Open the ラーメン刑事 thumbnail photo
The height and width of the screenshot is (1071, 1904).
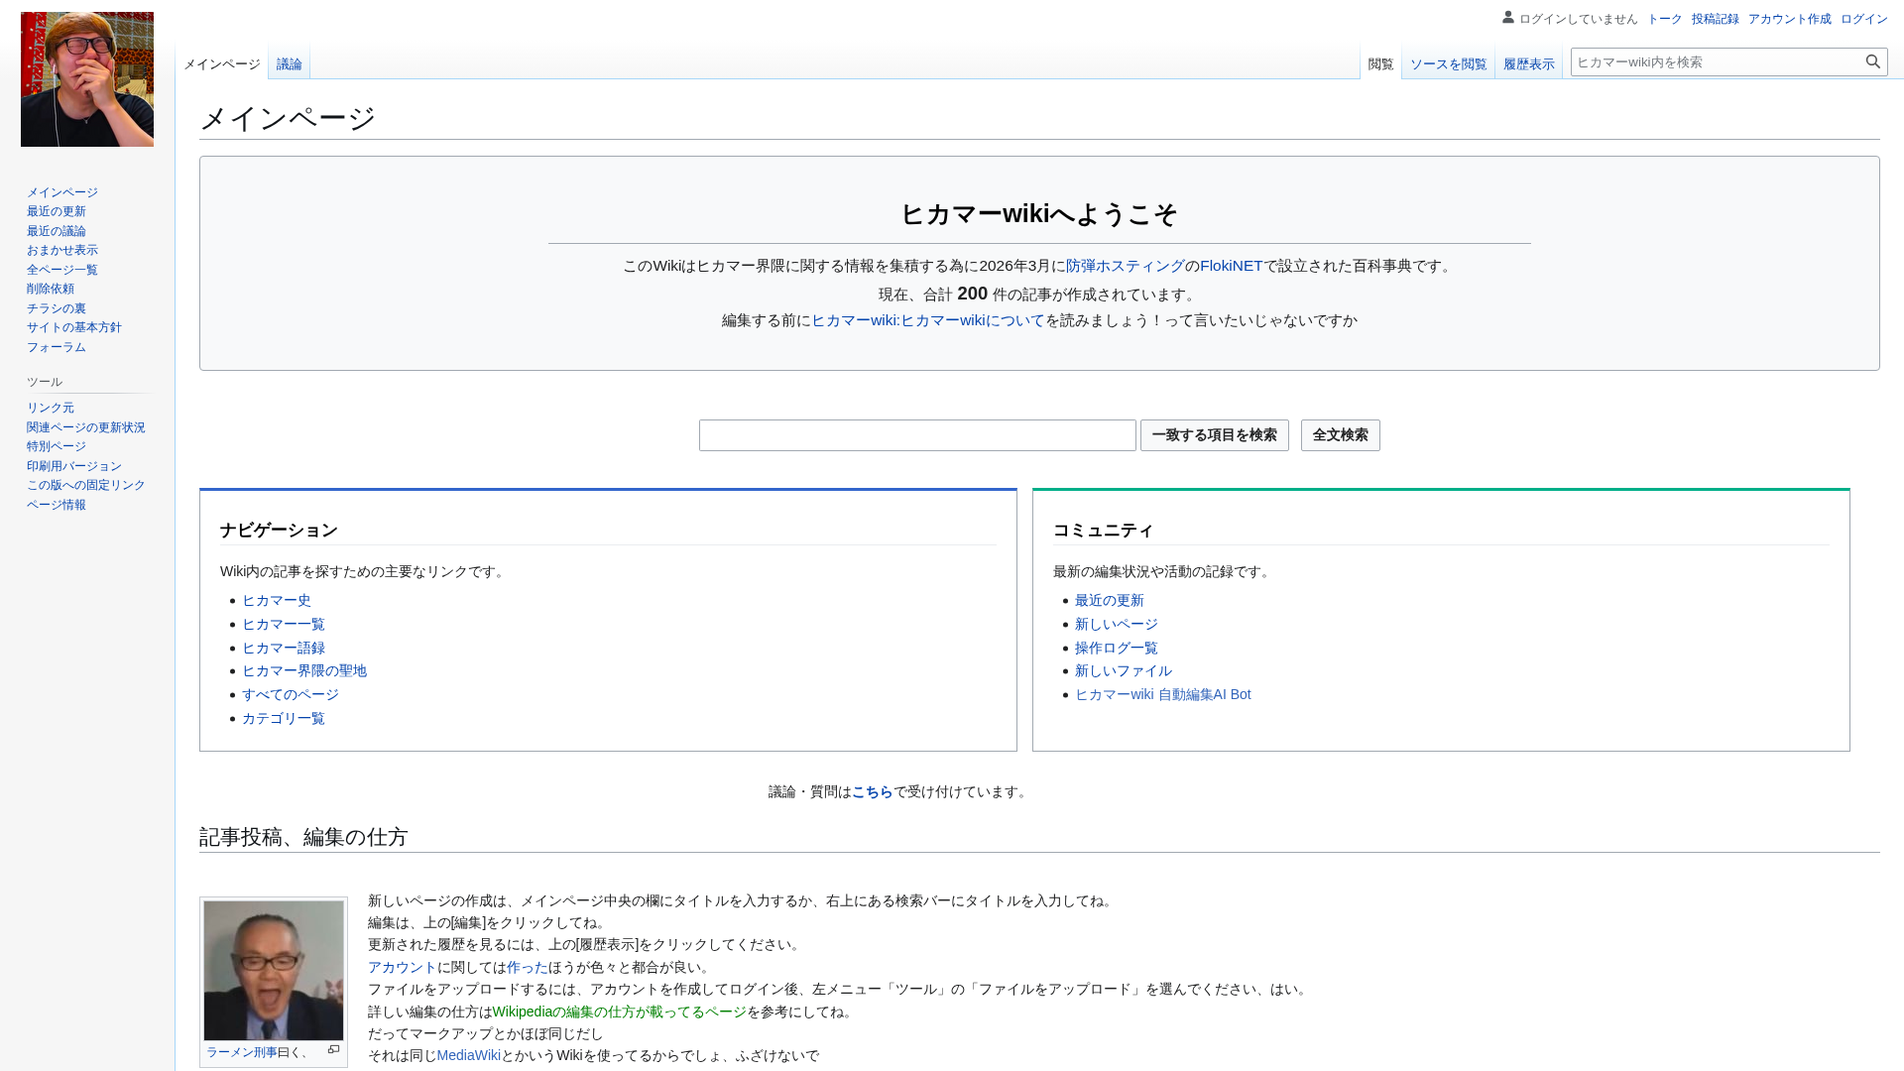pos(274,970)
